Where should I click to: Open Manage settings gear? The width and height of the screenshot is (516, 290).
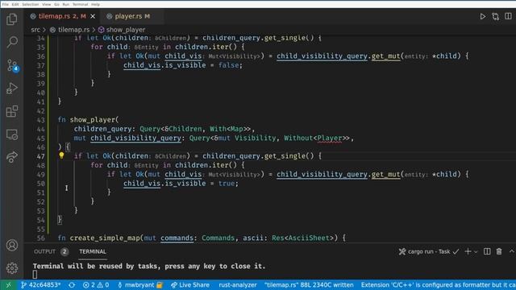[12, 268]
